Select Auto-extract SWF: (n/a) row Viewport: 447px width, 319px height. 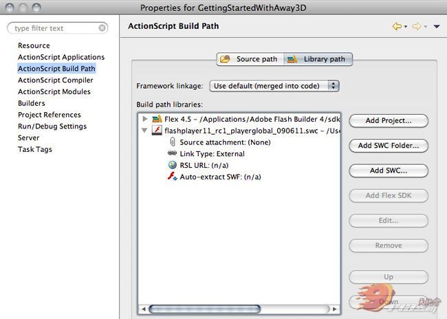pyautogui.click(x=220, y=177)
